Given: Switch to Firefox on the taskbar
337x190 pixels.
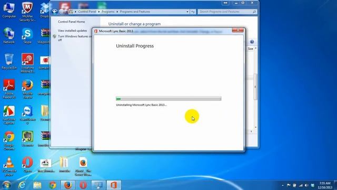Looking at the screenshot, I should click(68, 185).
